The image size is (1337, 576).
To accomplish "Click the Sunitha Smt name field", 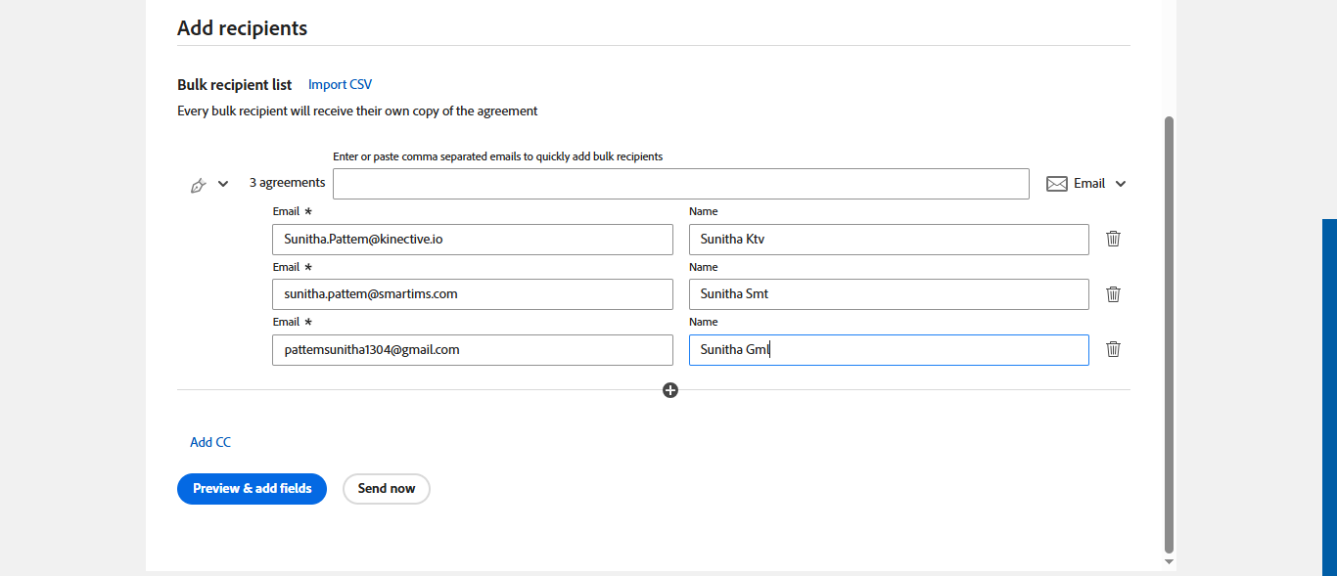I will pyautogui.click(x=888, y=294).
